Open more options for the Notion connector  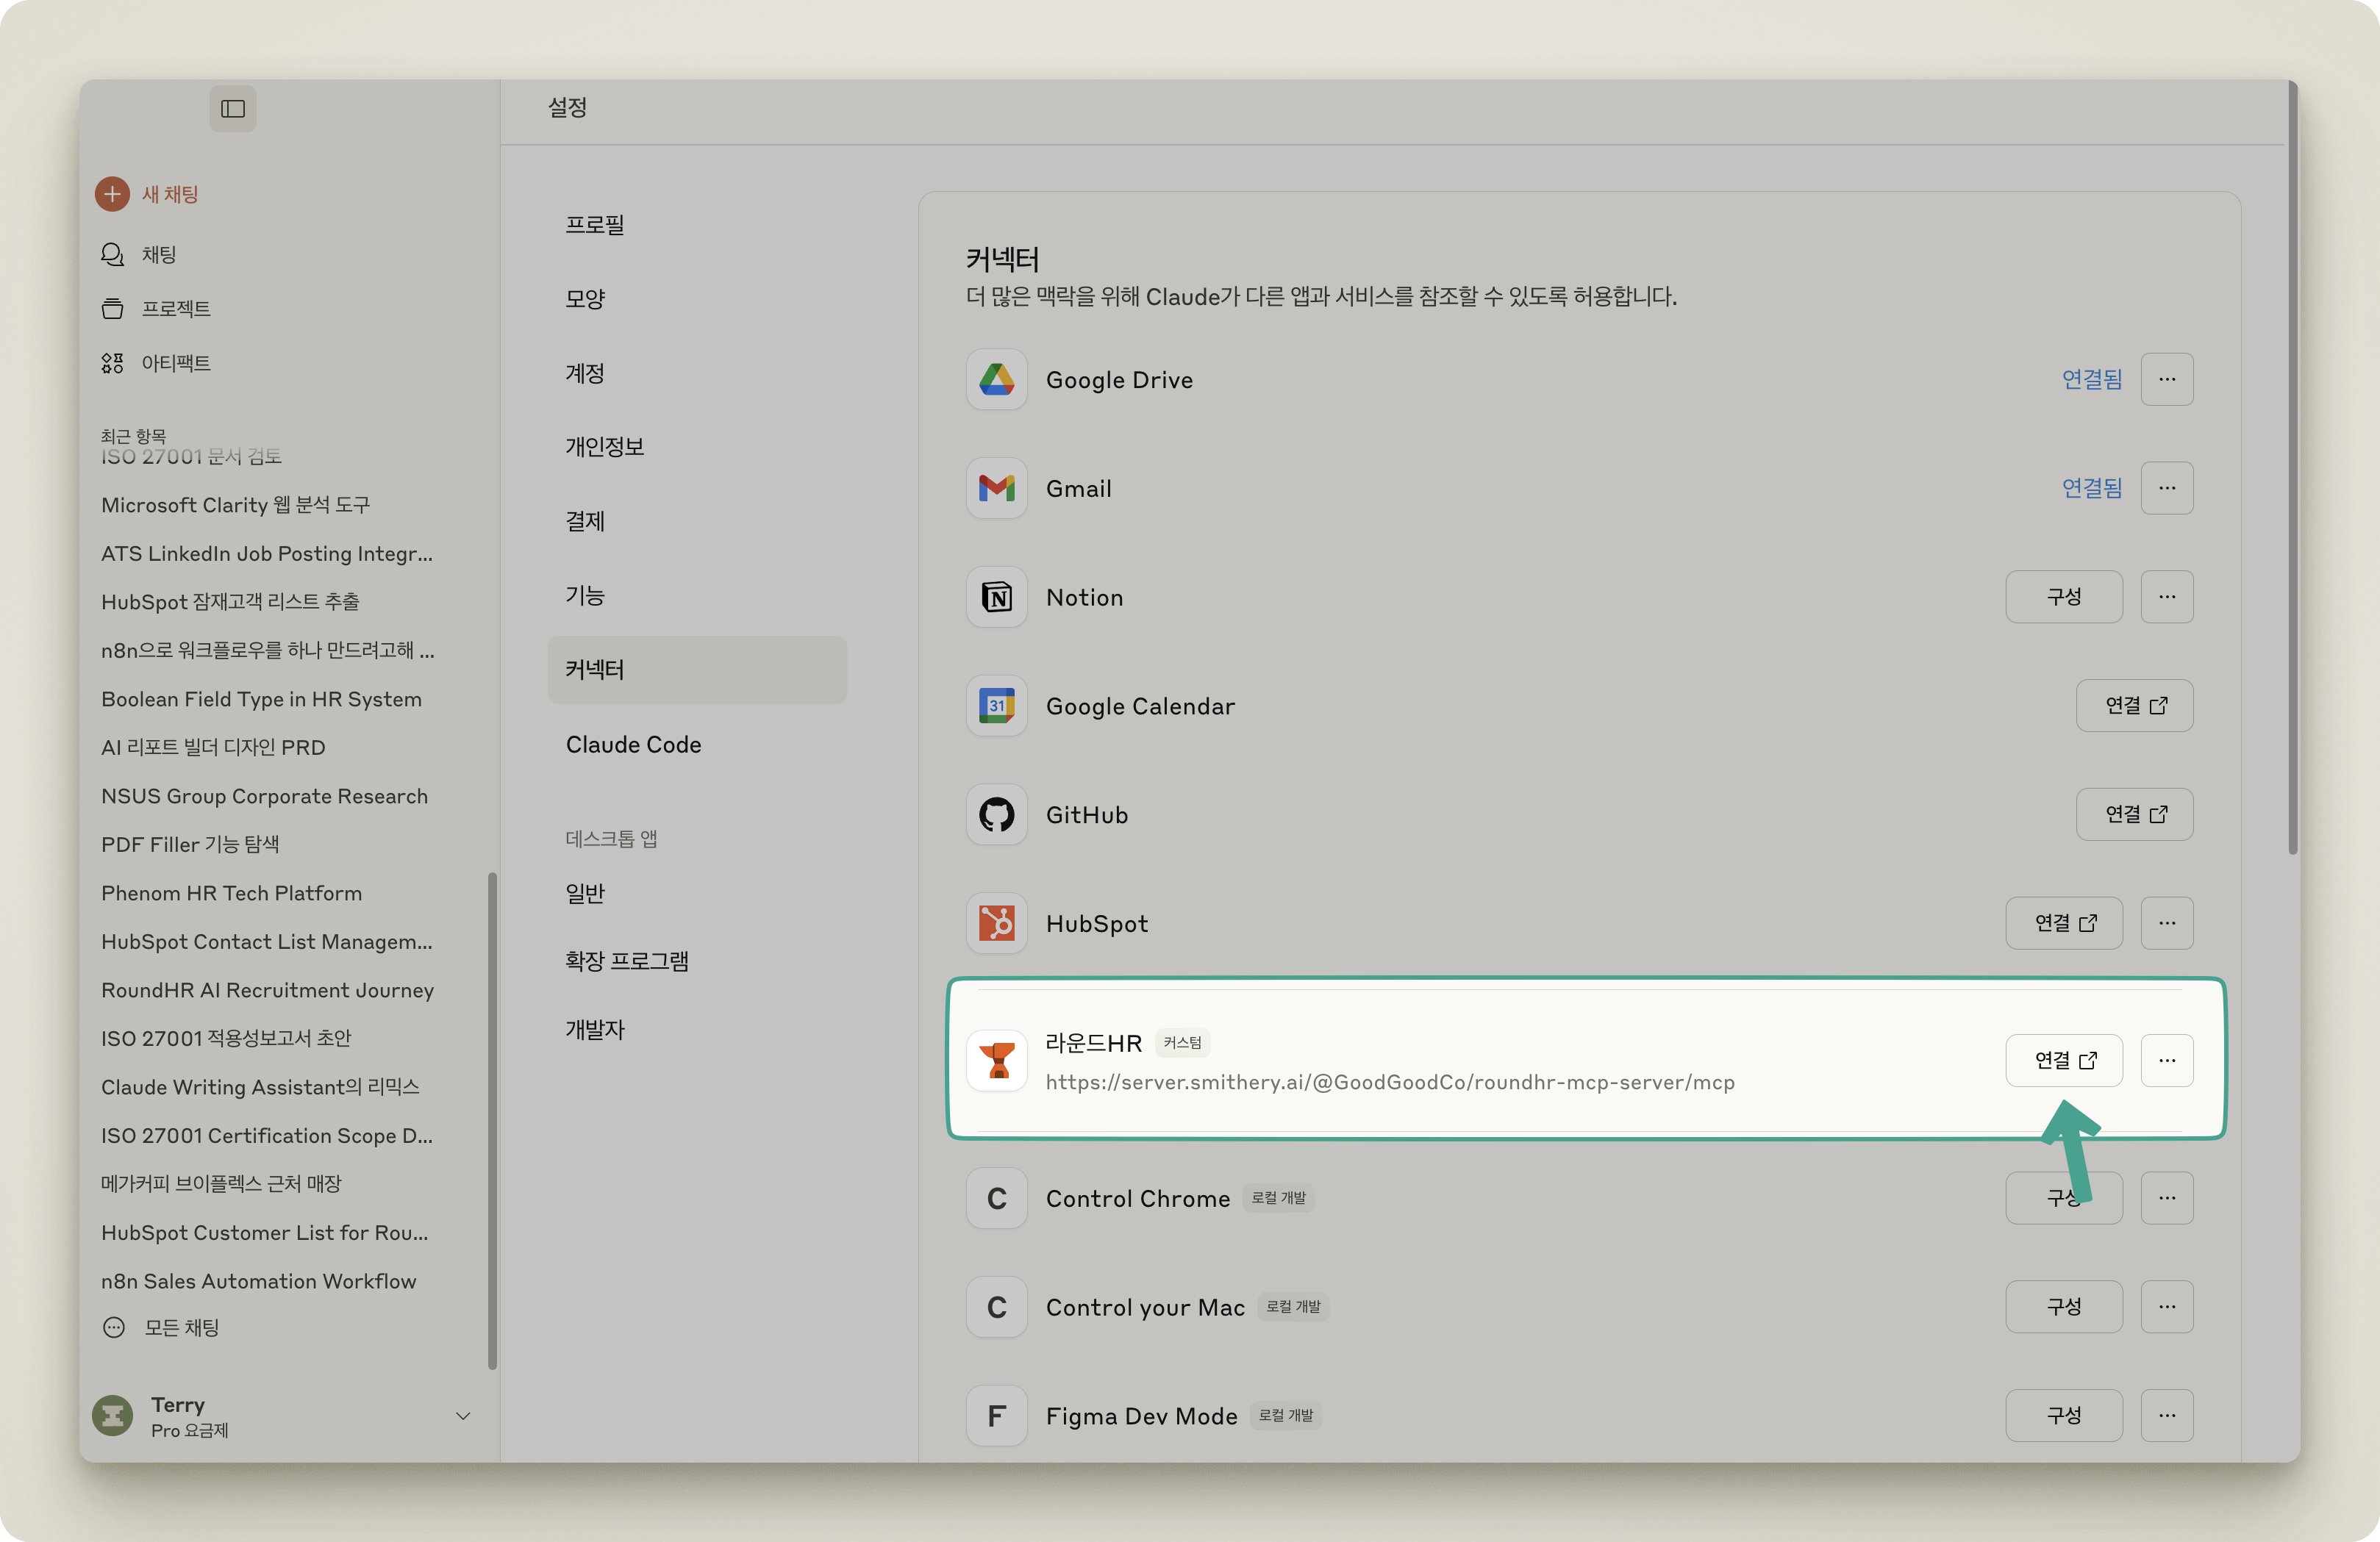[x=2166, y=598]
